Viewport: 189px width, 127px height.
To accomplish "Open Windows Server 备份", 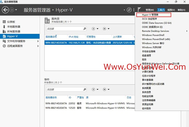I will [153, 43].
